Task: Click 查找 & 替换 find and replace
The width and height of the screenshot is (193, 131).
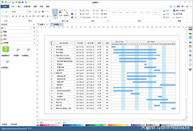Action: [179, 11]
